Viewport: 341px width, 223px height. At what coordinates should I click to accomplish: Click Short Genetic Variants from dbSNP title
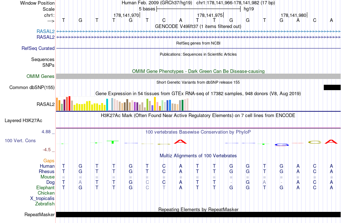198,82
